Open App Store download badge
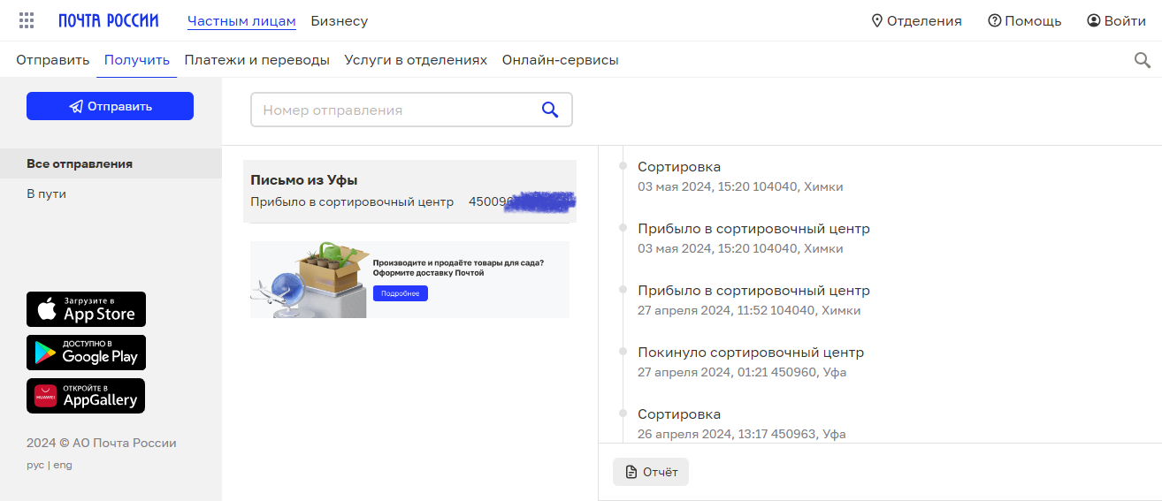This screenshot has height=501, width=1162. point(86,309)
